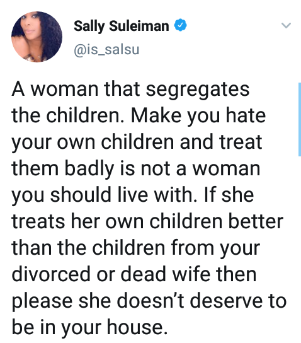Screen dimensions: 301x343
Task: Click the blue verified badge icon
Action: click(180, 25)
